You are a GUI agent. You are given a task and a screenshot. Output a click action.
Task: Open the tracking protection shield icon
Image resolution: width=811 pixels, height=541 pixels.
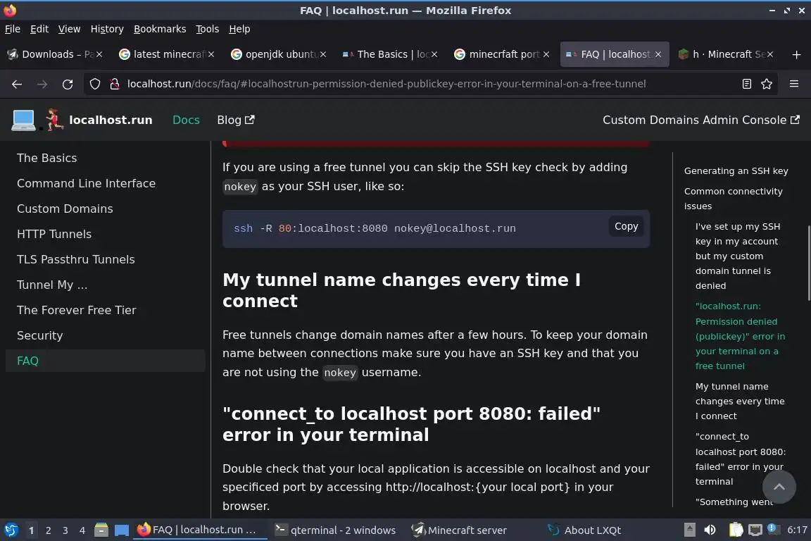pyautogui.click(x=94, y=84)
